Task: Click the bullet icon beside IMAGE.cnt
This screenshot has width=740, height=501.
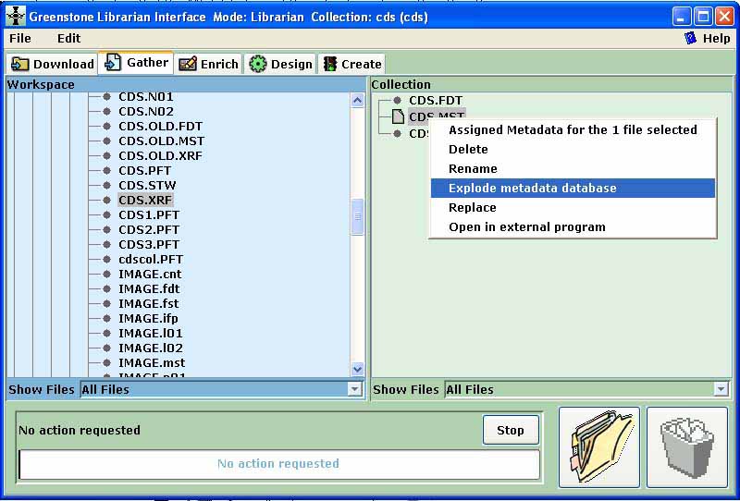Action: point(106,275)
